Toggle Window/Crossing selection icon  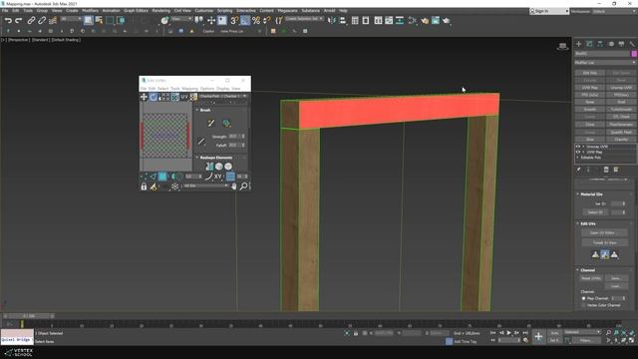click(121, 20)
